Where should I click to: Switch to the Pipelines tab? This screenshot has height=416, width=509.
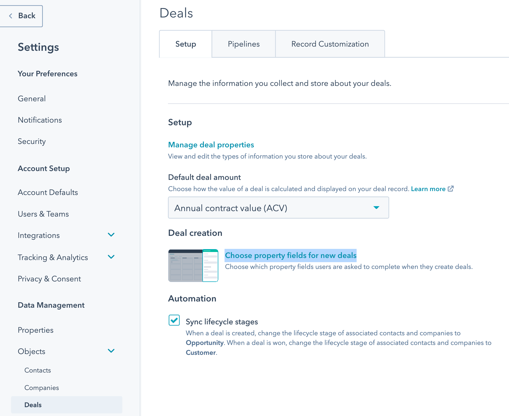coord(244,44)
